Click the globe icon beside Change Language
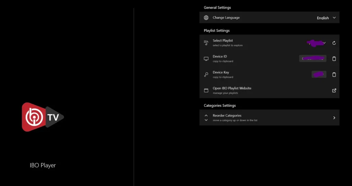This screenshot has height=186, width=352. (x=206, y=18)
